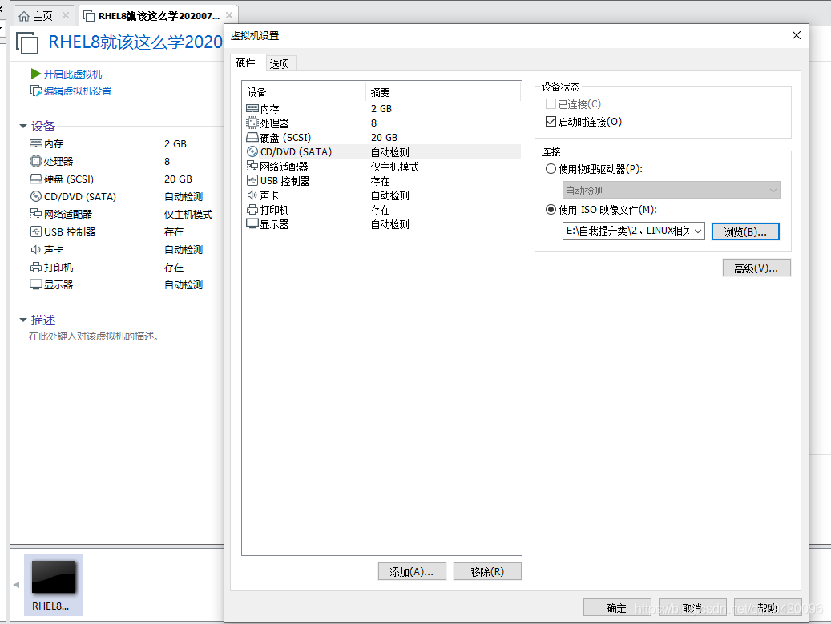Viewport: 831px width, 624px height.
Task: Click the processor icon in settings device list
Action: pos(252,123)
